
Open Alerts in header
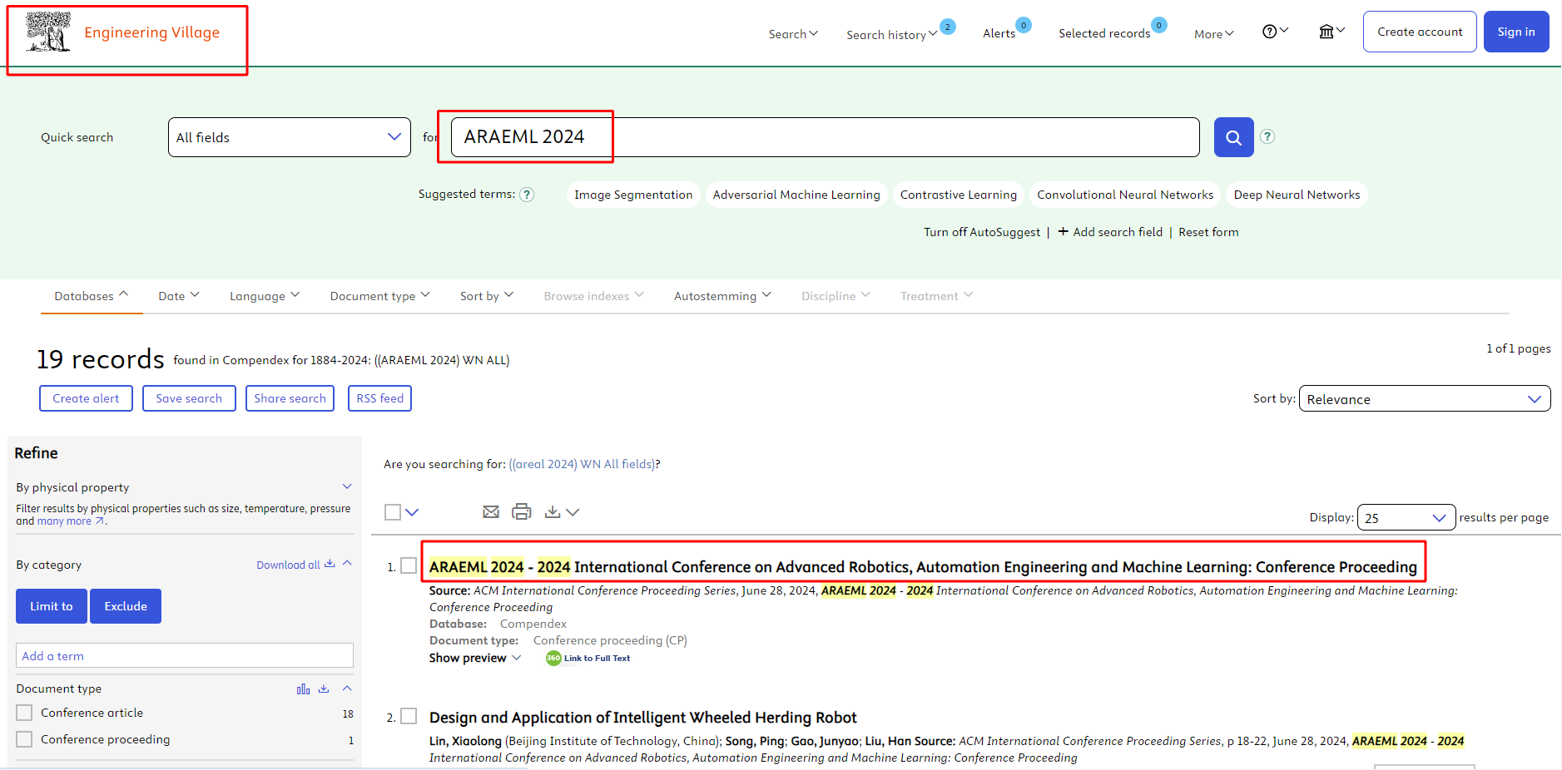[999, 33]
